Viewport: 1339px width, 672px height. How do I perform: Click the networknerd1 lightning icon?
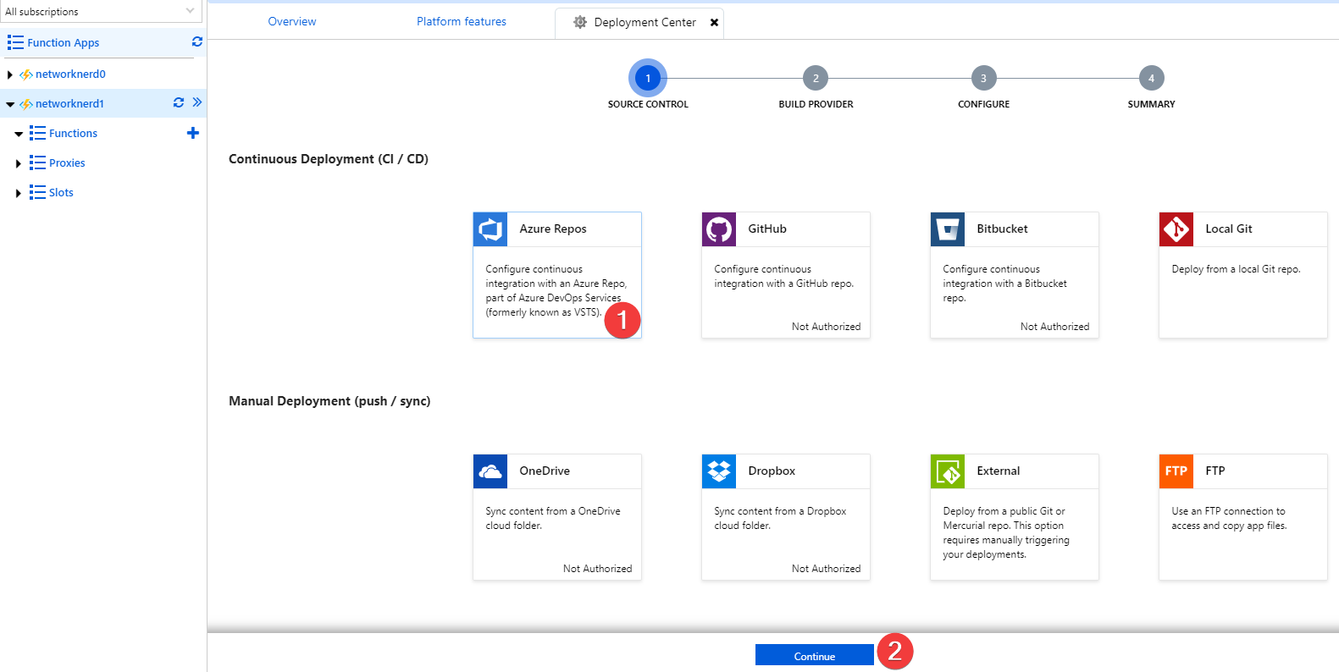pos(26,104)
